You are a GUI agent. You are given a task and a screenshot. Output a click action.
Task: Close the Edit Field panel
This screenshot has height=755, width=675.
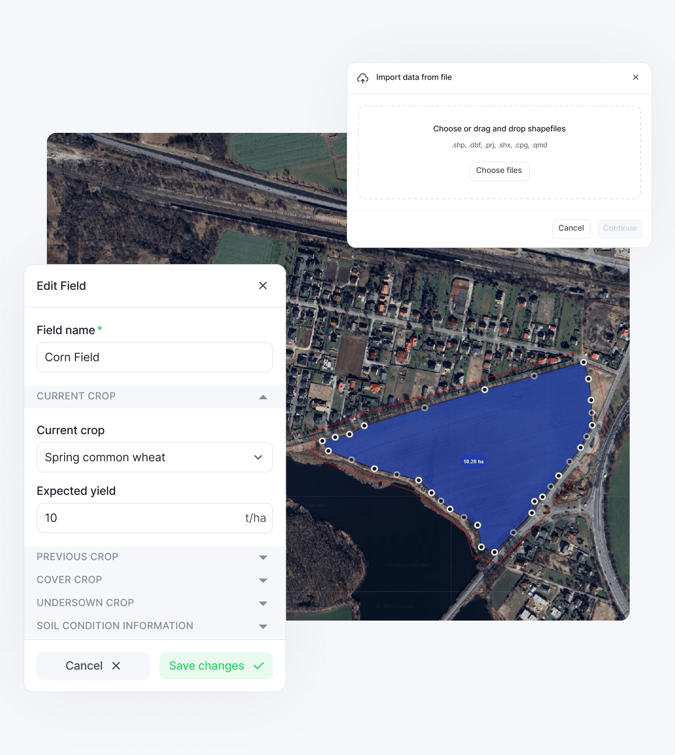[x=263, y=286]
